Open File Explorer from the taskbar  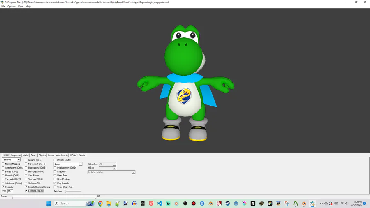click(x=109, y=203)
